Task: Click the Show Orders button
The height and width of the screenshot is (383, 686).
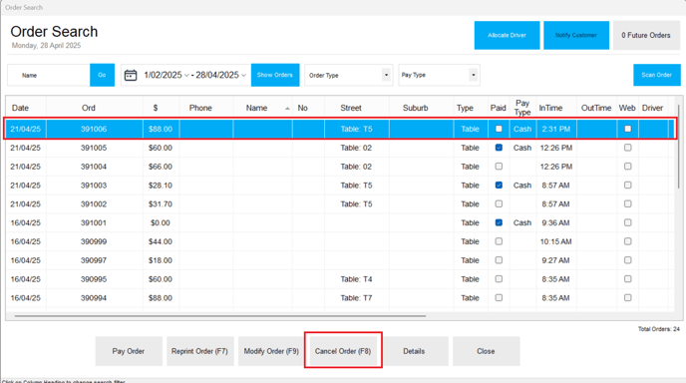Action: tap(275, 75)
